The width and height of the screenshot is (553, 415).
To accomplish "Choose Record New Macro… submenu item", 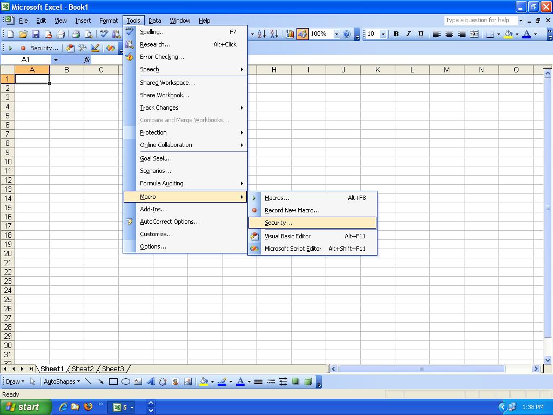I will point(313,210).
